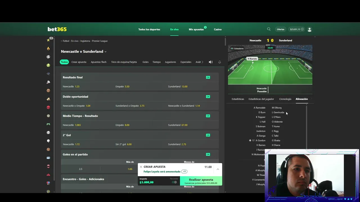The image size is (360, 202).
Task: Click the CA icon for Doble oportunidad
Action: pos(208,97)
